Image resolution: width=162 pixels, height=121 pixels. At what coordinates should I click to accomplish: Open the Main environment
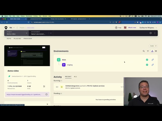pos(64,60)
